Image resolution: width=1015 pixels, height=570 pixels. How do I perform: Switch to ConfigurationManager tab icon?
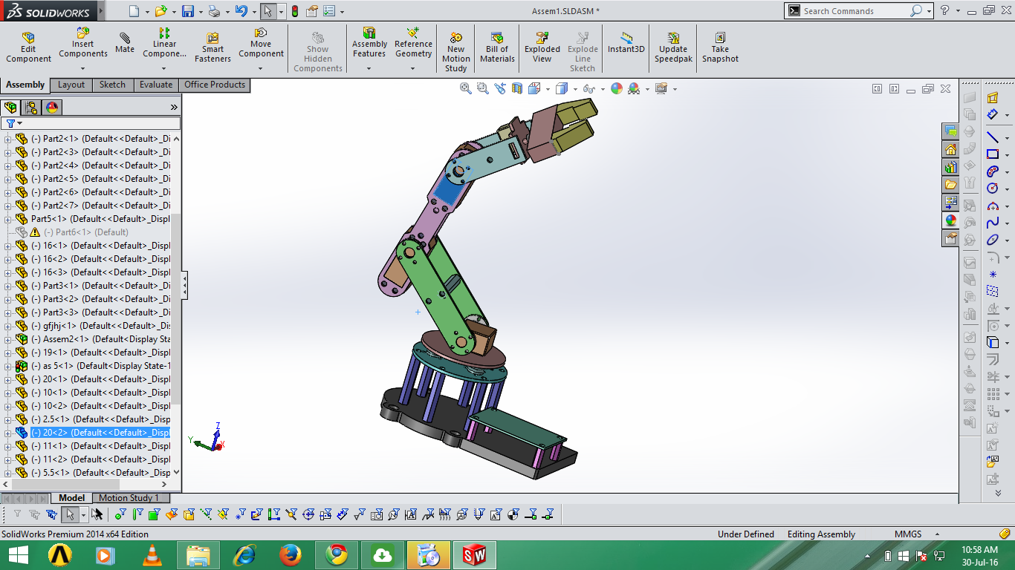(x=31, y=107)
